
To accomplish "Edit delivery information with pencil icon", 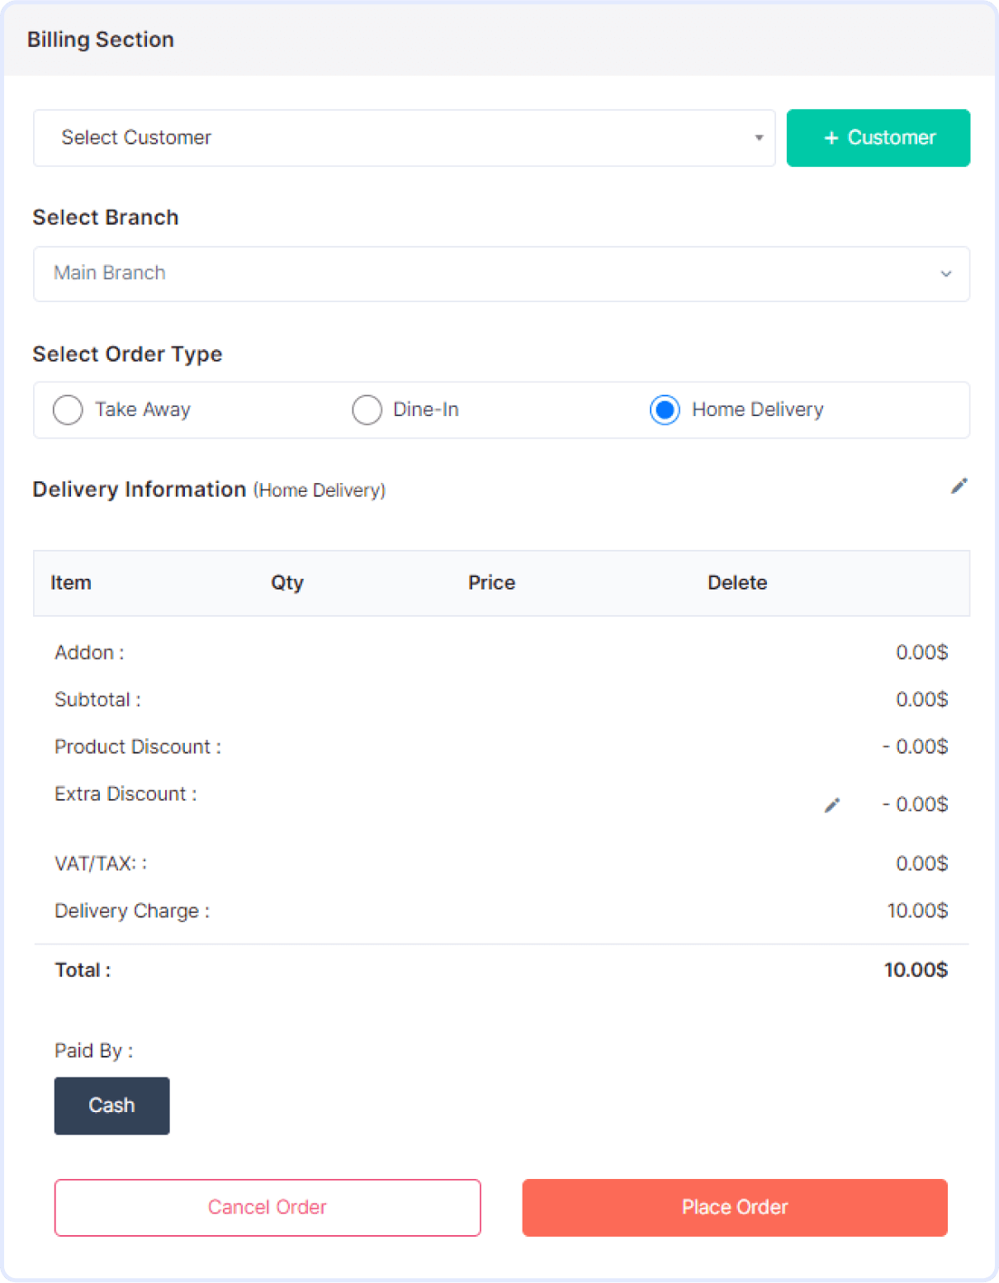I will tap(959, 486).
